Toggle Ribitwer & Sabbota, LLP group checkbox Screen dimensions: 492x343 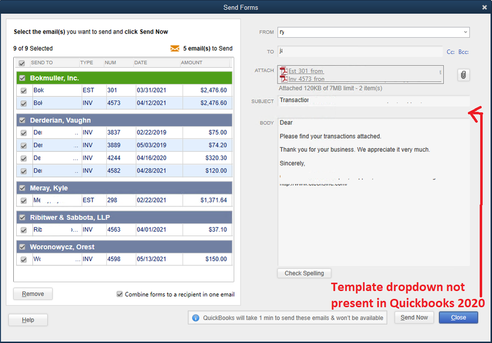[x=22, y=218]
